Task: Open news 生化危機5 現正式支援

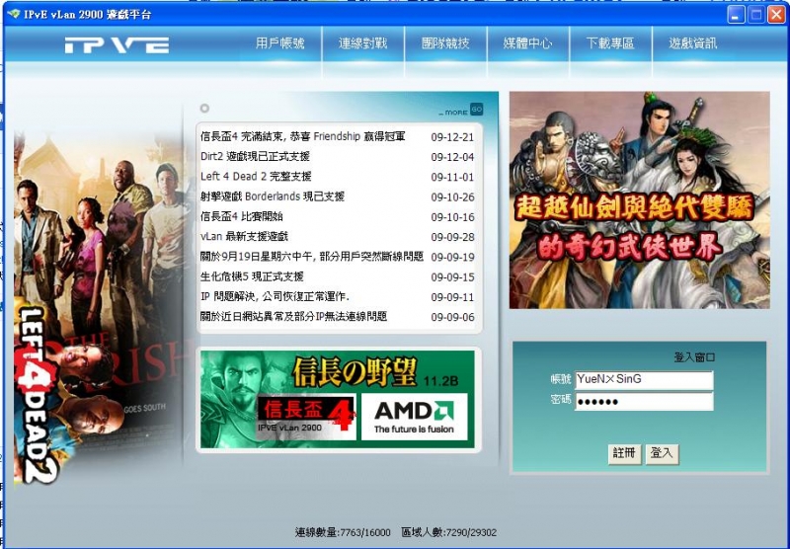Action: [x=252, y=276]
